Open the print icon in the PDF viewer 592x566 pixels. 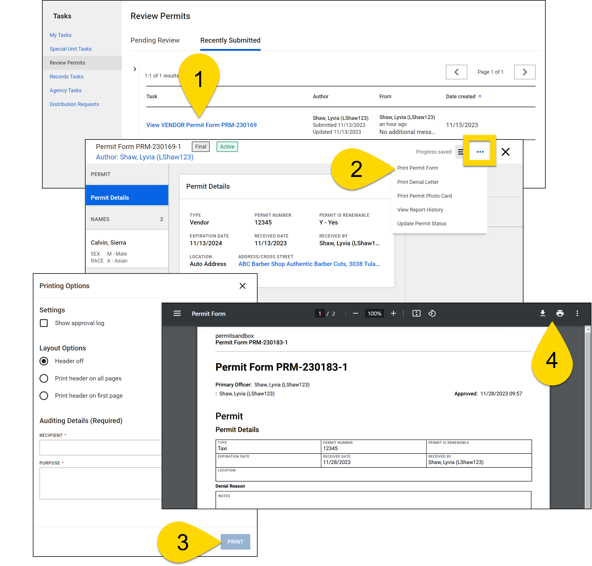click(x=560, y=314)
